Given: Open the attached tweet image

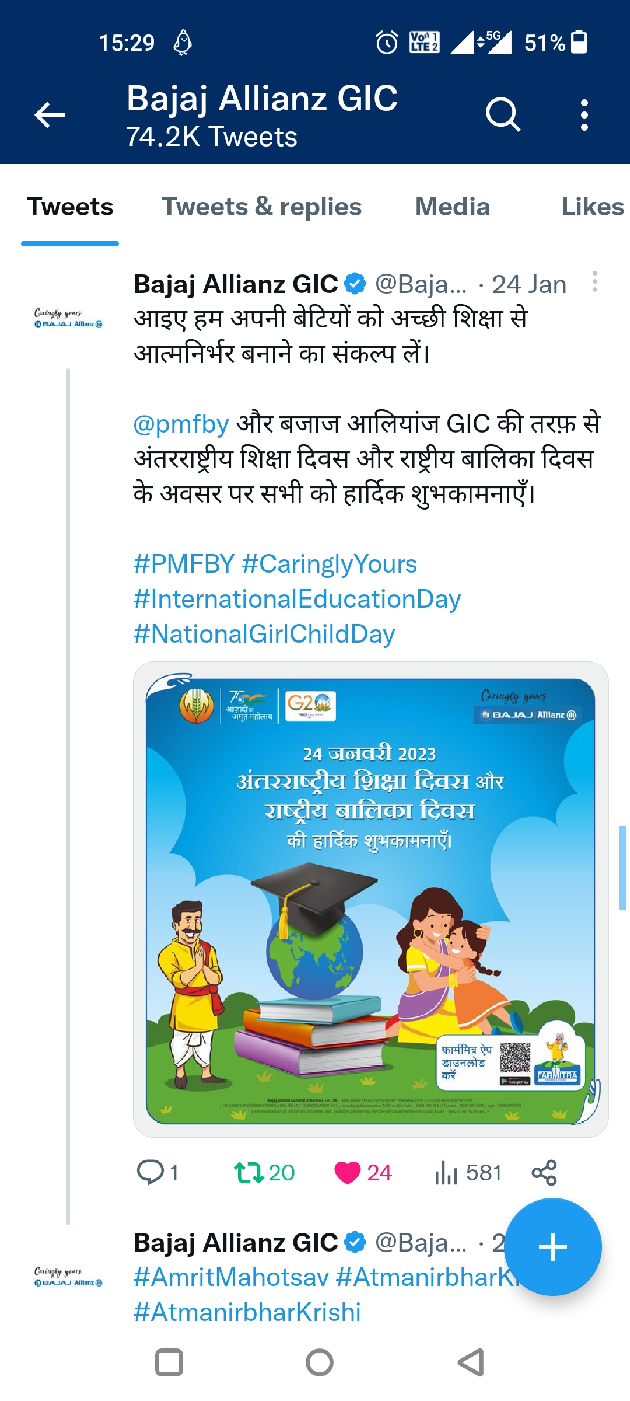Looking at the screenshot, I should click(x=370, y=899).
